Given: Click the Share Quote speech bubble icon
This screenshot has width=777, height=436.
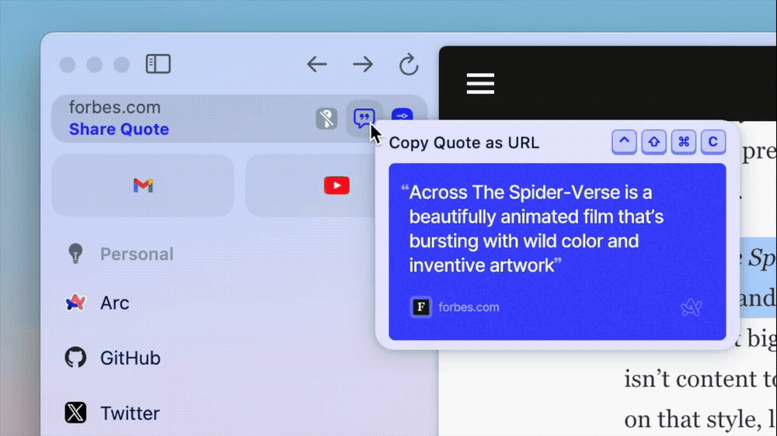Looking at the screenshot, I should (x=364, y=118).
